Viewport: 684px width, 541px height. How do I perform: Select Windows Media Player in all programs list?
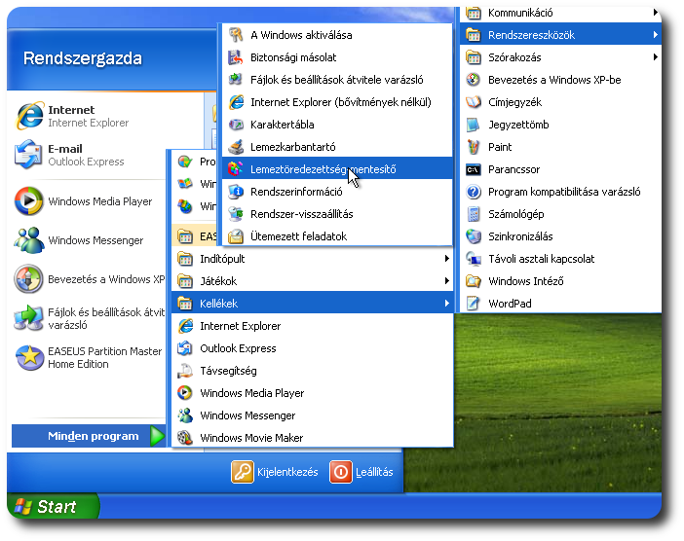[x=313, y=393]
